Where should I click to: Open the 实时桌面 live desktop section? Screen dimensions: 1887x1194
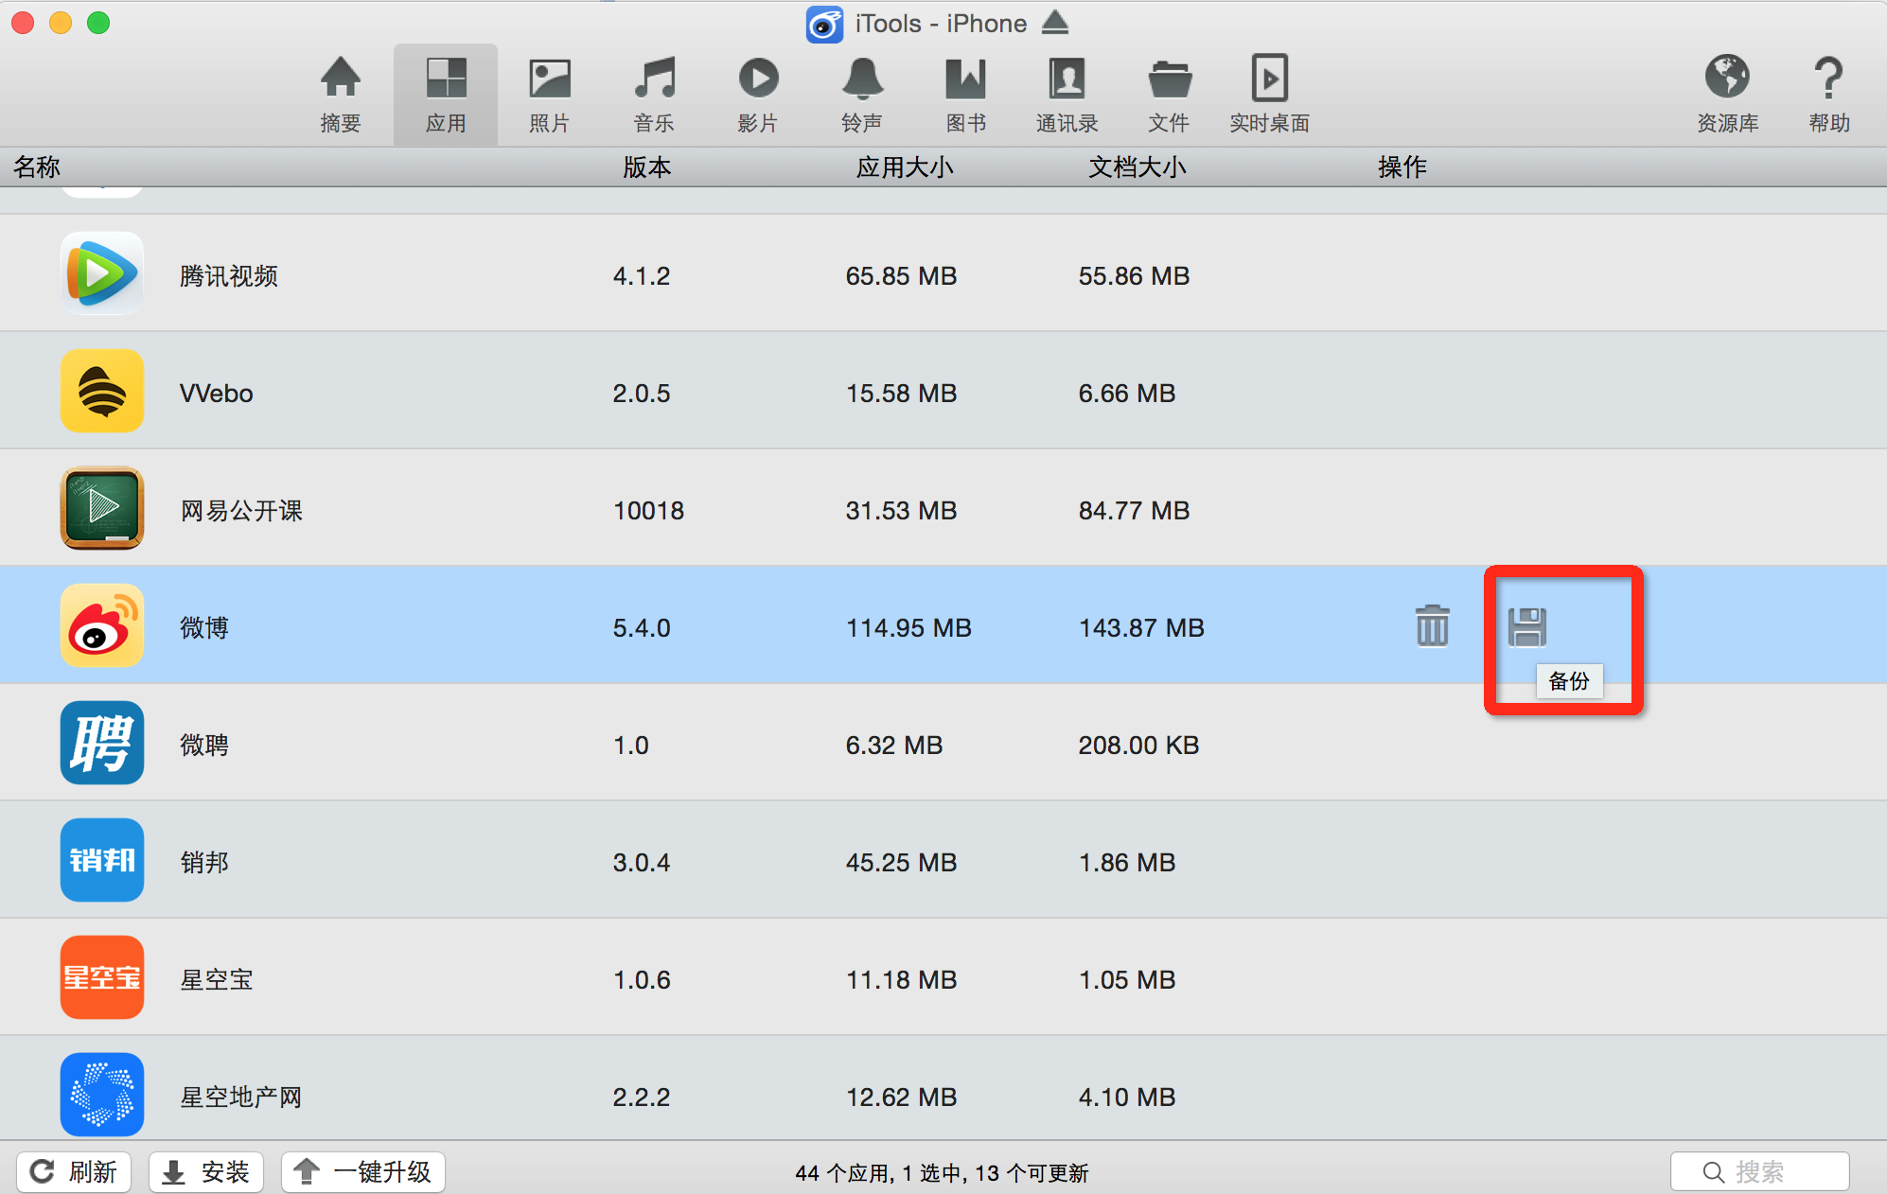1270,95
